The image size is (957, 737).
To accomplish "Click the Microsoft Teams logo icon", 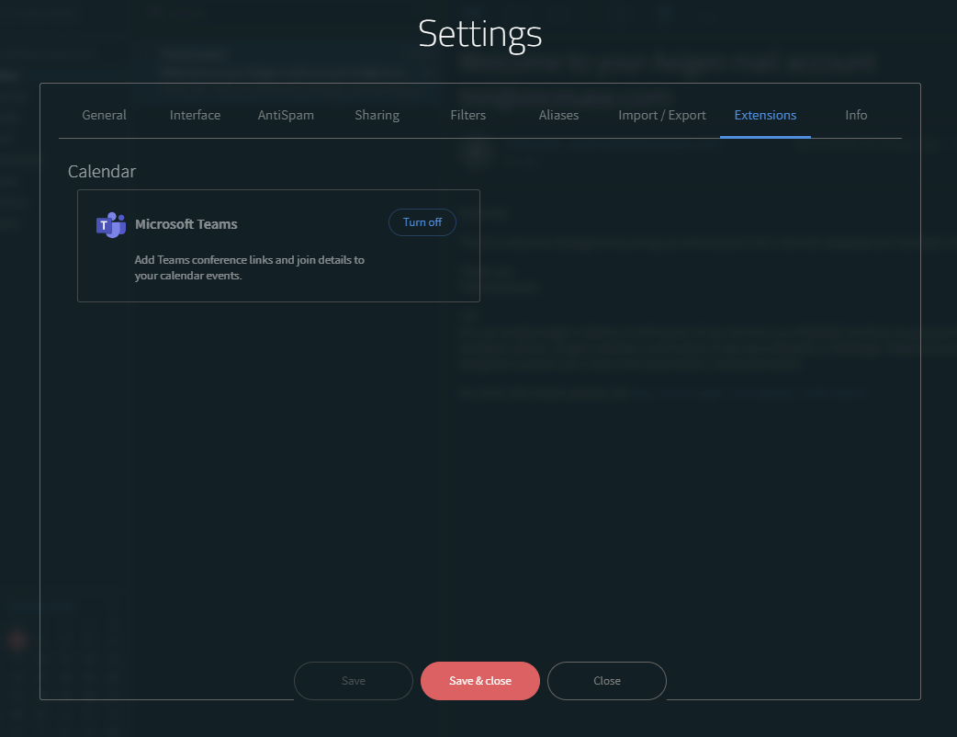I will (110, 224).
